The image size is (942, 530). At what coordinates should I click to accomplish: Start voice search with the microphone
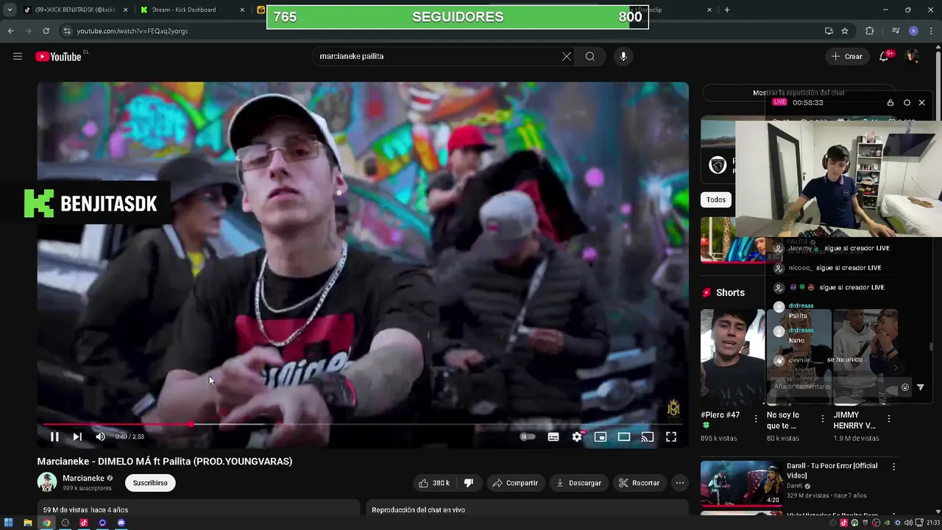[623, 56]
